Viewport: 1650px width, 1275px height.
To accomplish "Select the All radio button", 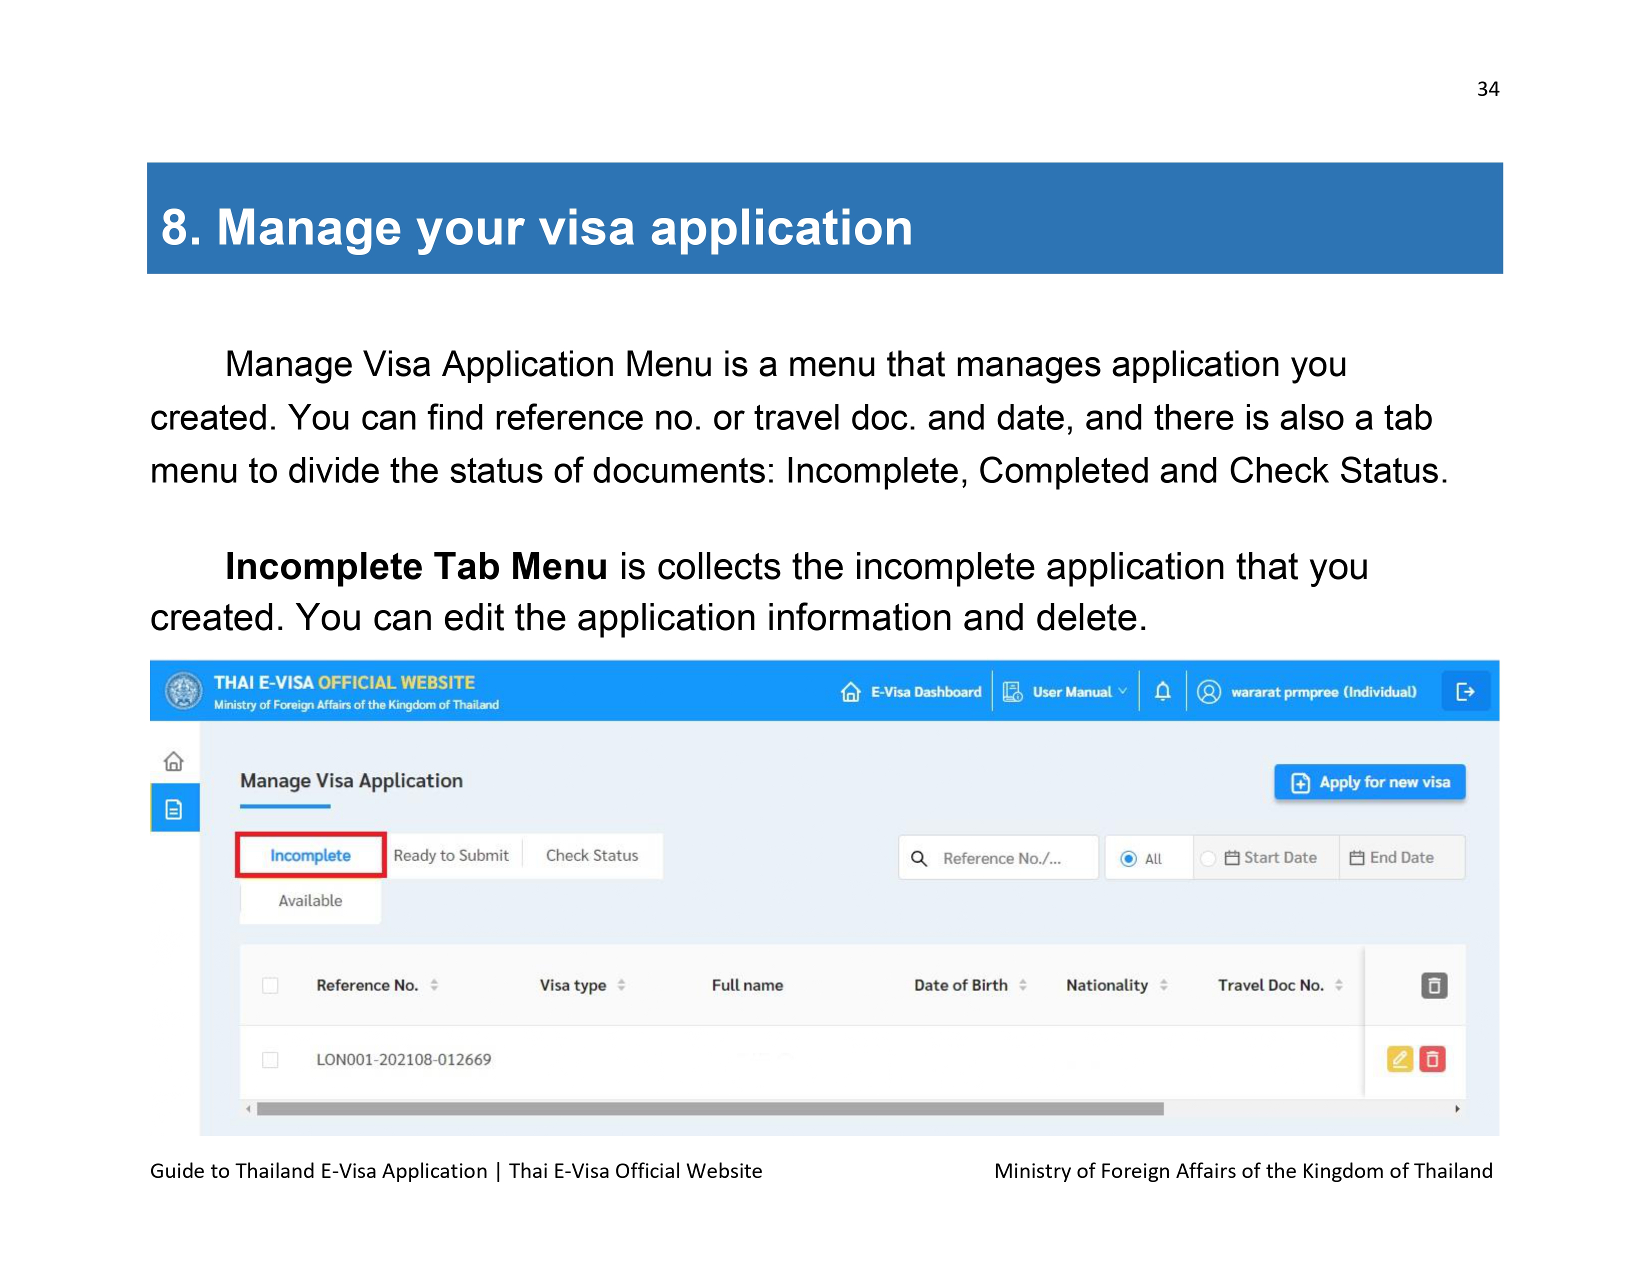I will [1128, 858].
